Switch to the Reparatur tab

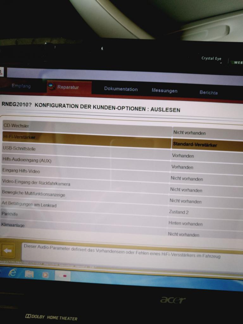tap(69, 88)
